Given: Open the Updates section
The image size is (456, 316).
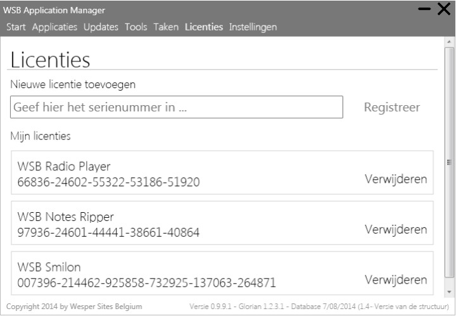Looking at the screenshot, I should (101, 27).
